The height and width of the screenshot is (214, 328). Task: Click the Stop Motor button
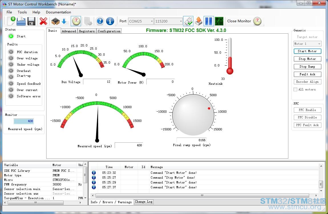pyautogui.click(x=307, y=59)
